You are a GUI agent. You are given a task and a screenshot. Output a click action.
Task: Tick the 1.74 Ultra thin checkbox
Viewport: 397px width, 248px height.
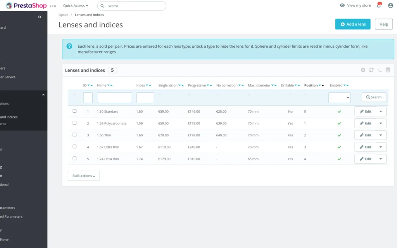click(74, 158)
